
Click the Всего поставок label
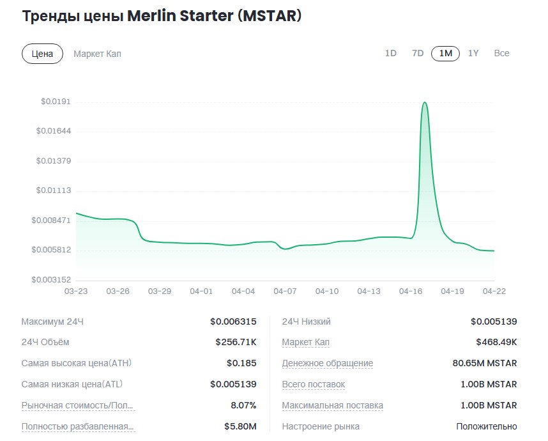[x=314, y=384]
